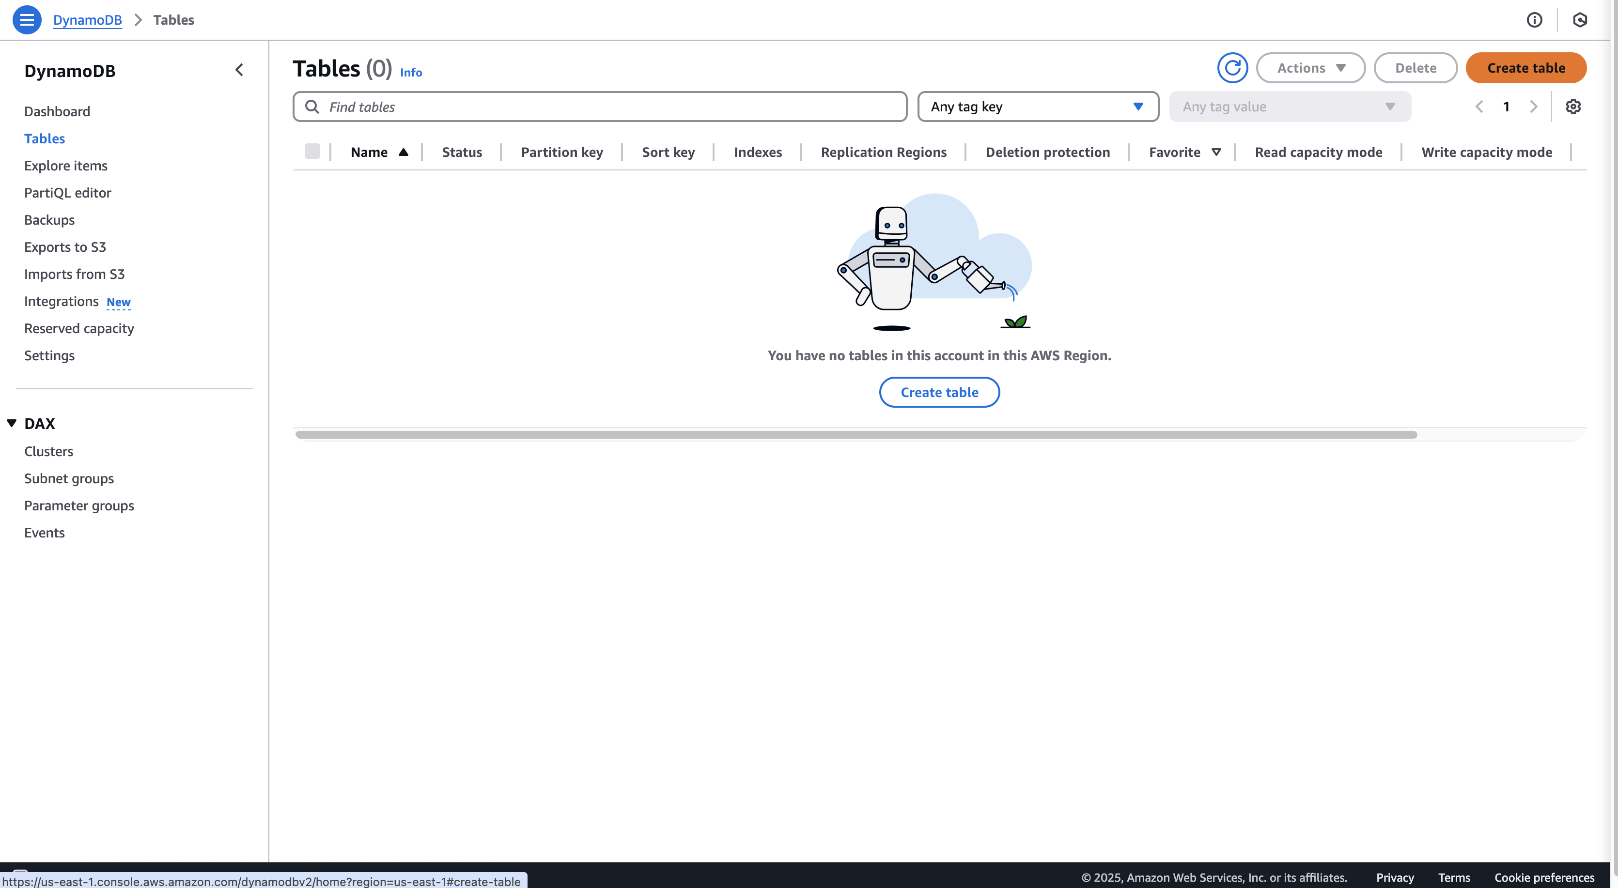Open Explore items in sidebar
Image resolution: width=1618 pixels, height=888 pixels.
66,166
